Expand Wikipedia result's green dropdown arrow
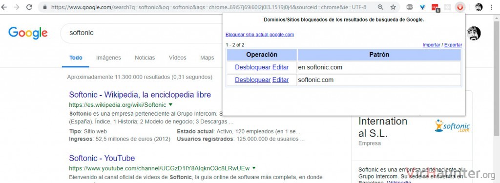The image size is (500, 183). click(170, 104)
